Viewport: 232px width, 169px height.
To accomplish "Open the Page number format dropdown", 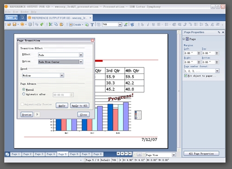I will point(201,71).
